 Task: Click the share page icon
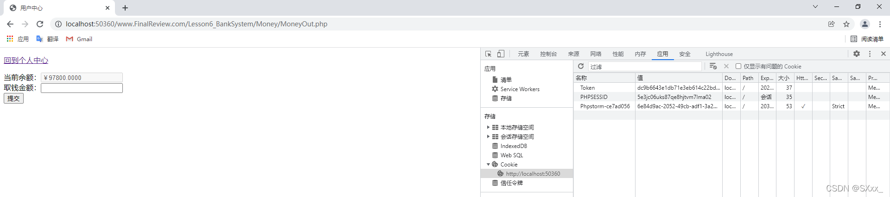pos(832,24)
